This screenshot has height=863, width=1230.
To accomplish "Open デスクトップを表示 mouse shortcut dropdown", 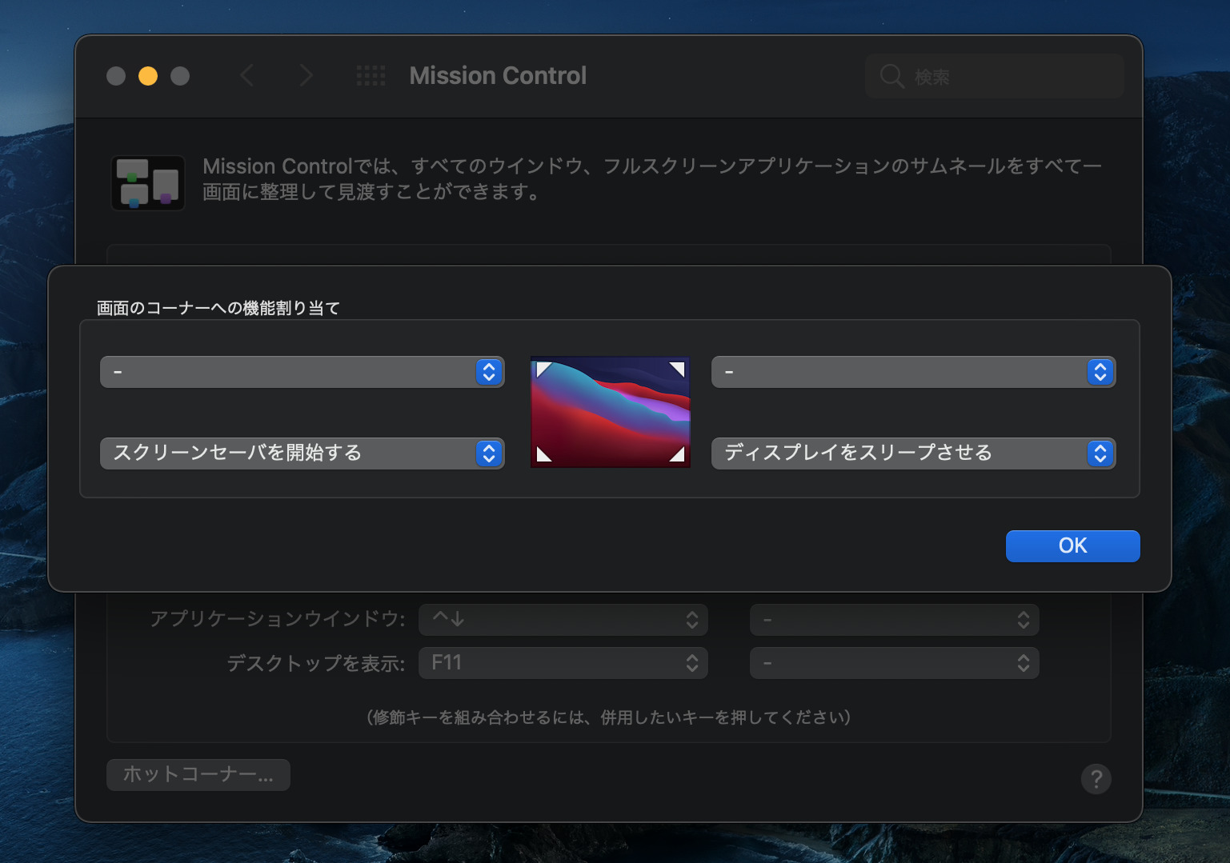I will 894,663.
